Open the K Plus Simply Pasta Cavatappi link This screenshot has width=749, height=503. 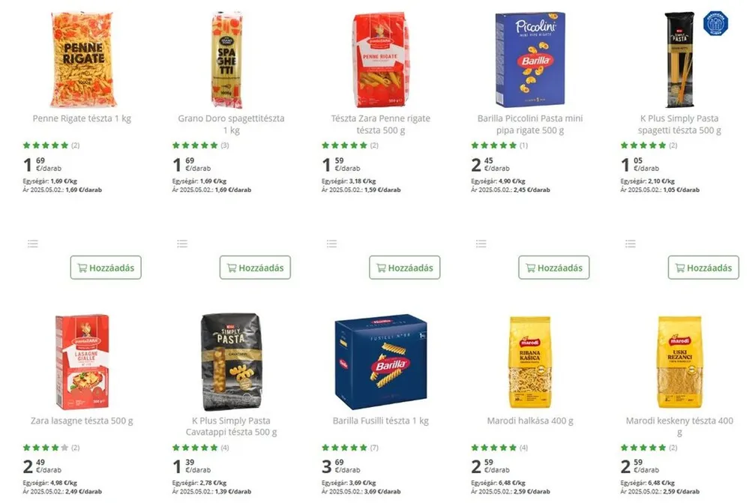click(x=231, y=427)
